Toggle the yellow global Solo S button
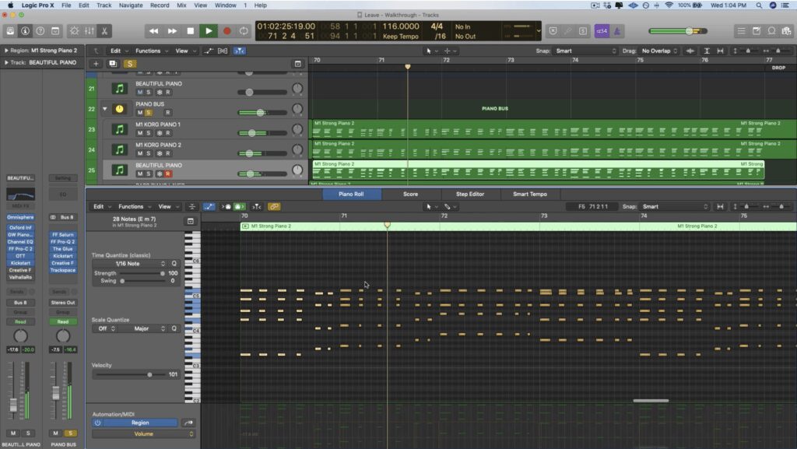 [130, 64]
